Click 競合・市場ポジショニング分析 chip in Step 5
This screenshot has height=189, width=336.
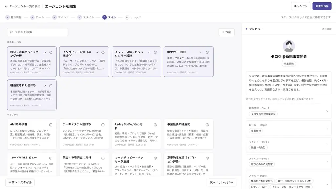tap(294, 181)
